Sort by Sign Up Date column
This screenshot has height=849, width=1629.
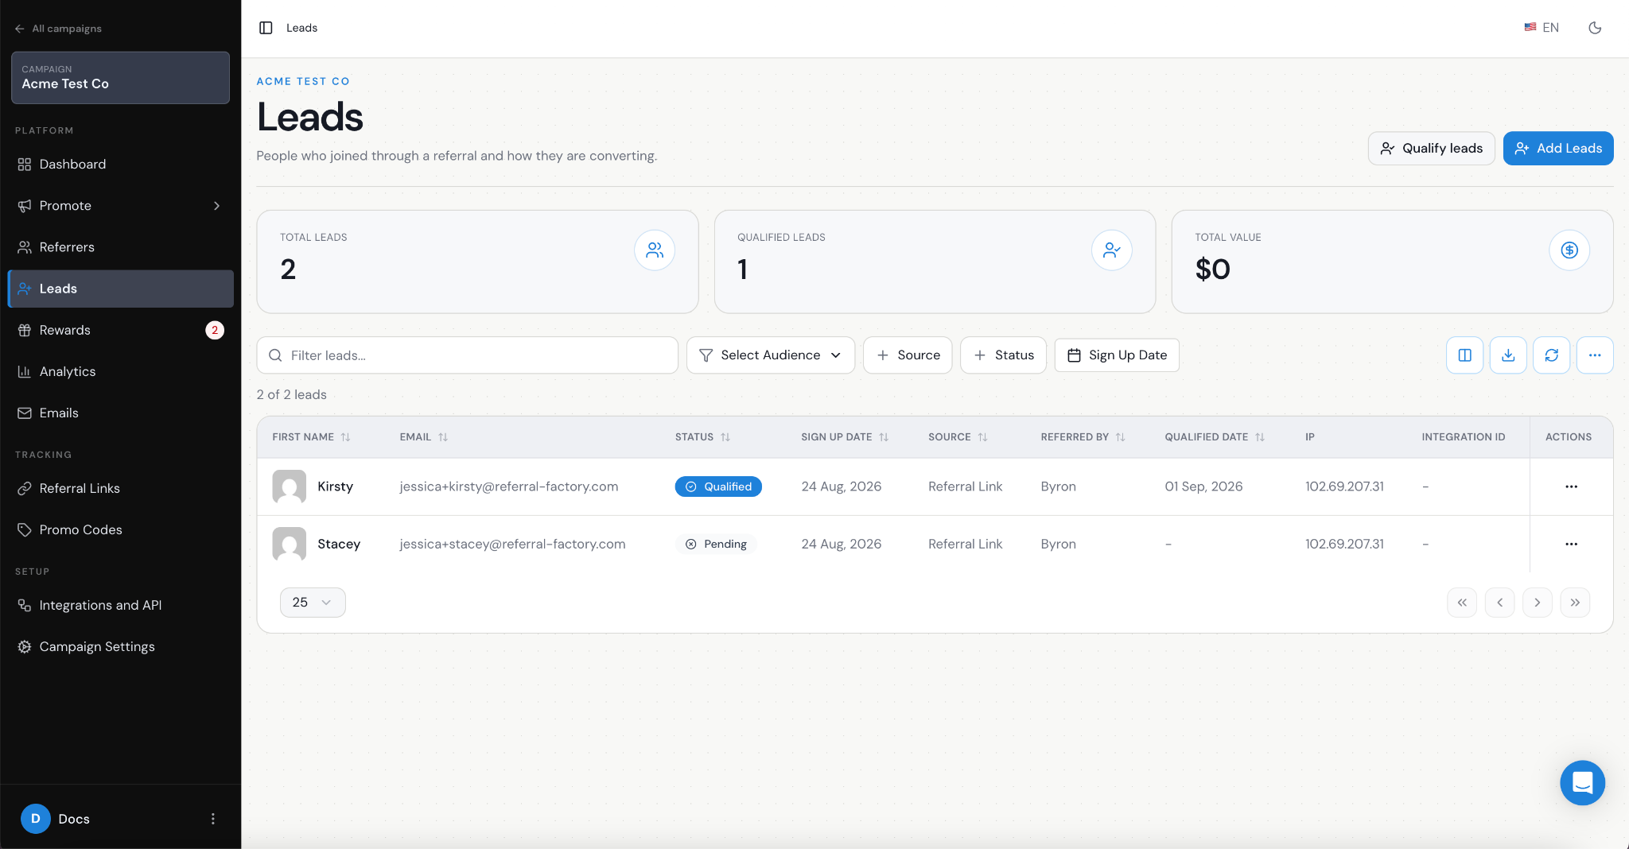coord(845,437)
